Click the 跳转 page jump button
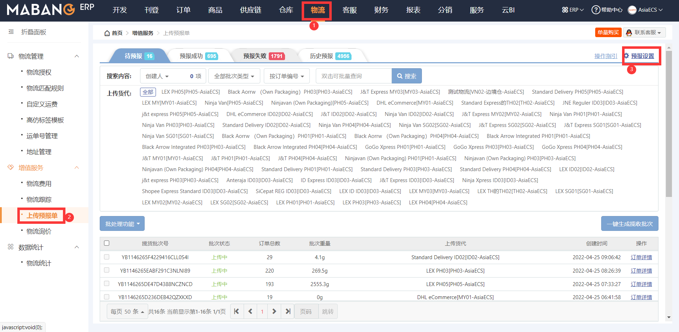The image size is (679, 332). coord(328,311)
